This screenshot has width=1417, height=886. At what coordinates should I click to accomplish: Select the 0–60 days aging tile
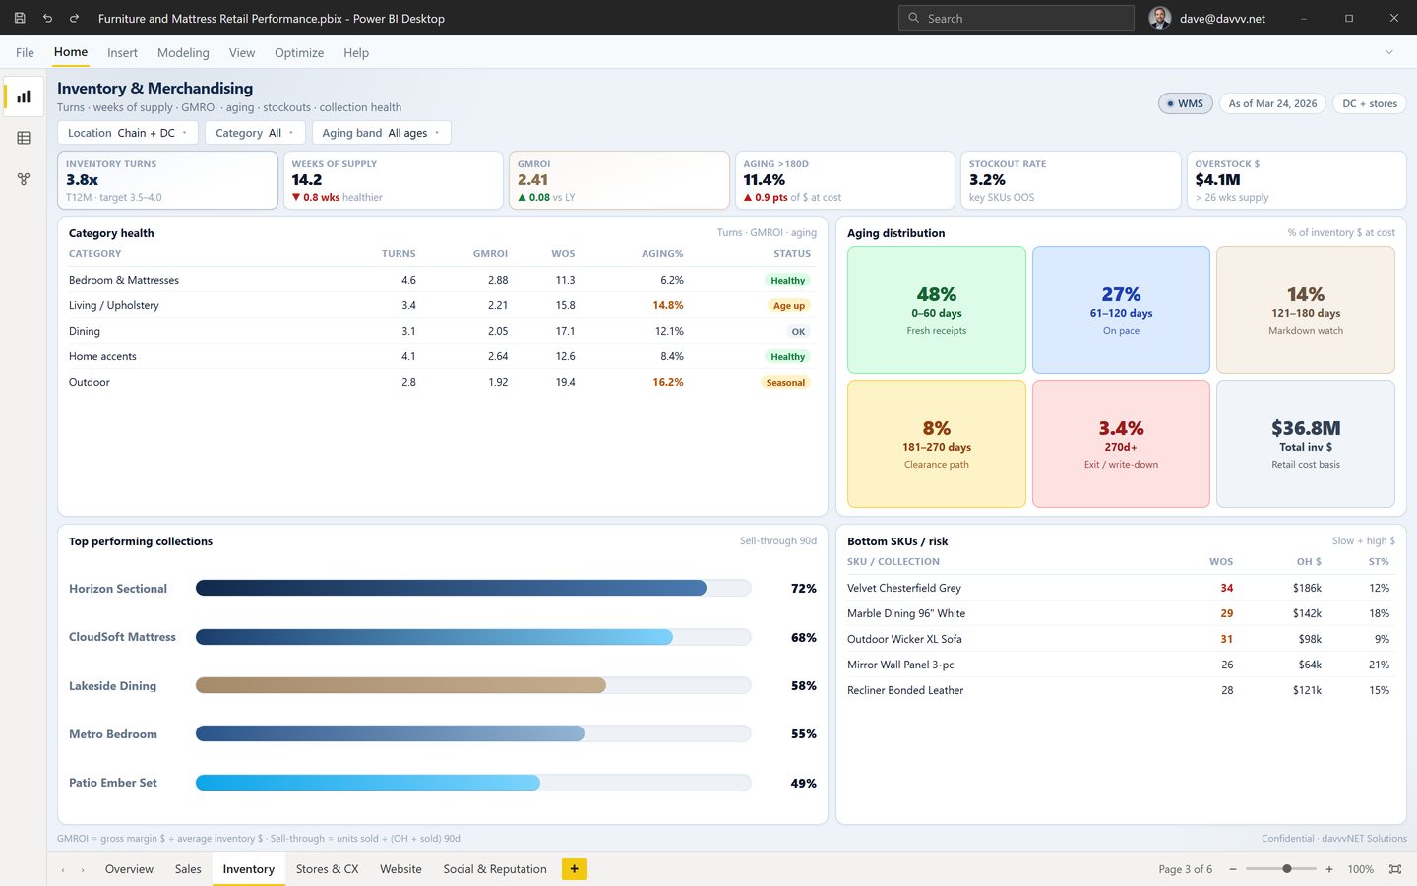tap(937, 310)
